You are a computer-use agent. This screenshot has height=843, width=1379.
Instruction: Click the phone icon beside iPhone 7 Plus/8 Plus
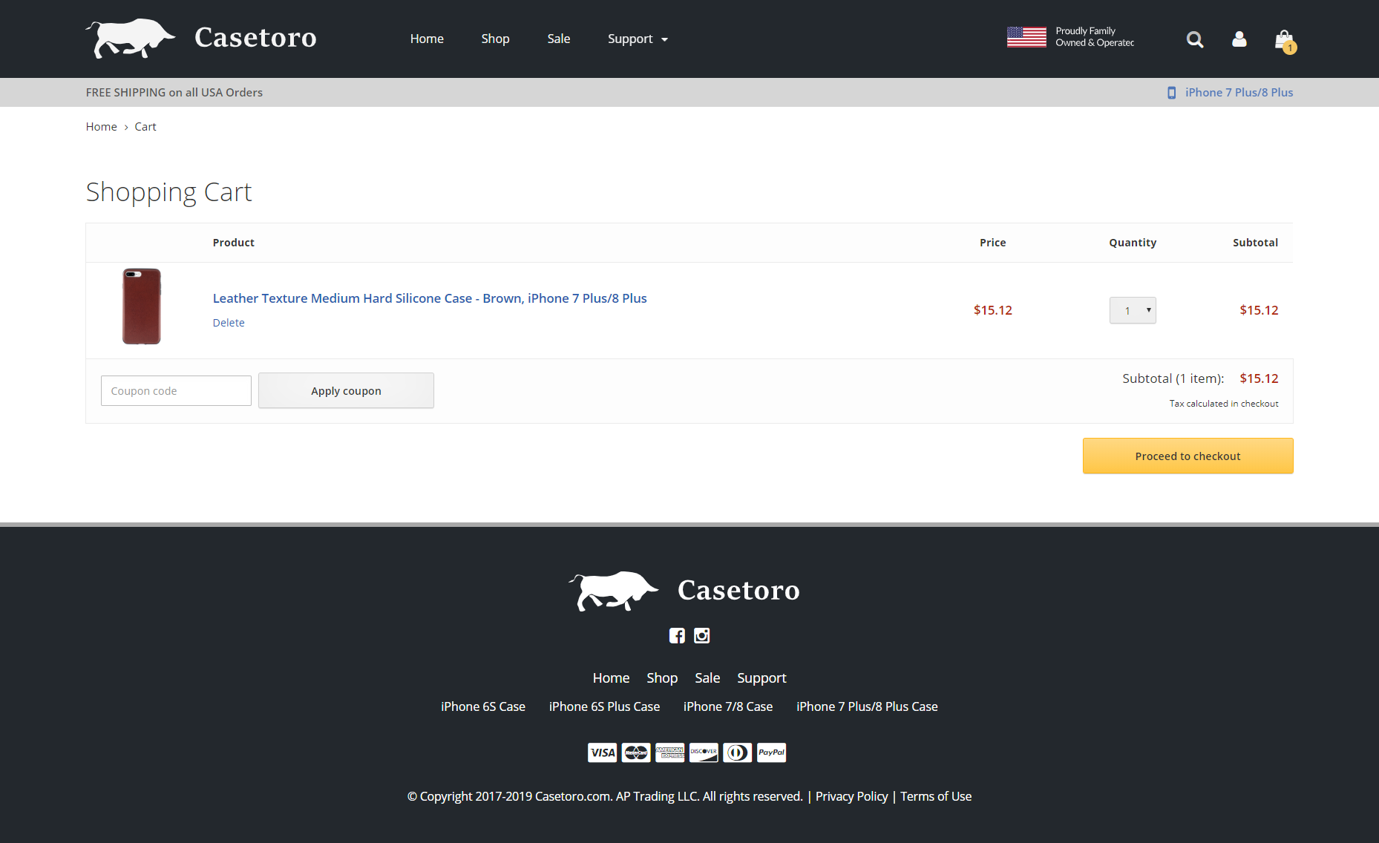coord(1171,93)
